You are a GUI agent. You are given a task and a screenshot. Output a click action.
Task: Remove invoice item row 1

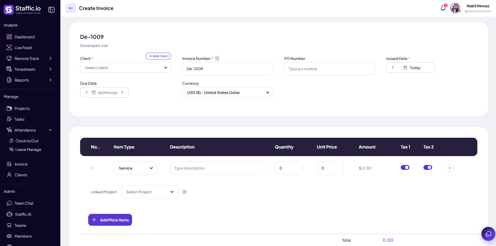[450, 168]
